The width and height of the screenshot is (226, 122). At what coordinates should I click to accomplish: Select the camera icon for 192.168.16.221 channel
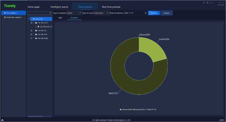click(x=38, y=27)
